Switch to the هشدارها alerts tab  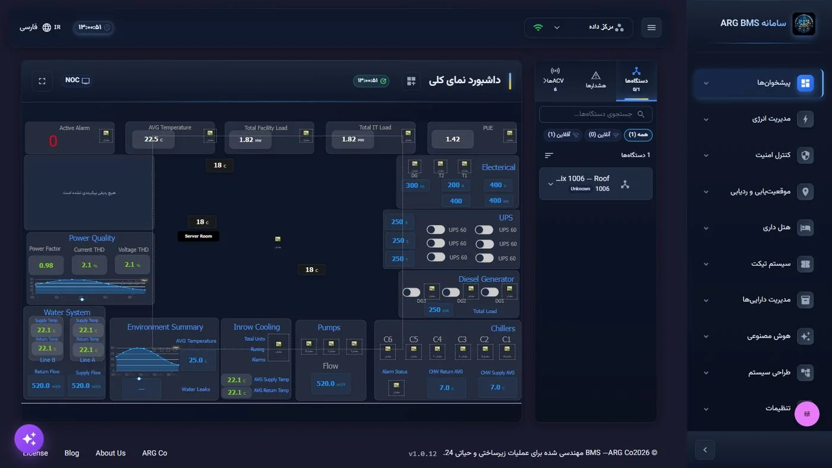596,80
